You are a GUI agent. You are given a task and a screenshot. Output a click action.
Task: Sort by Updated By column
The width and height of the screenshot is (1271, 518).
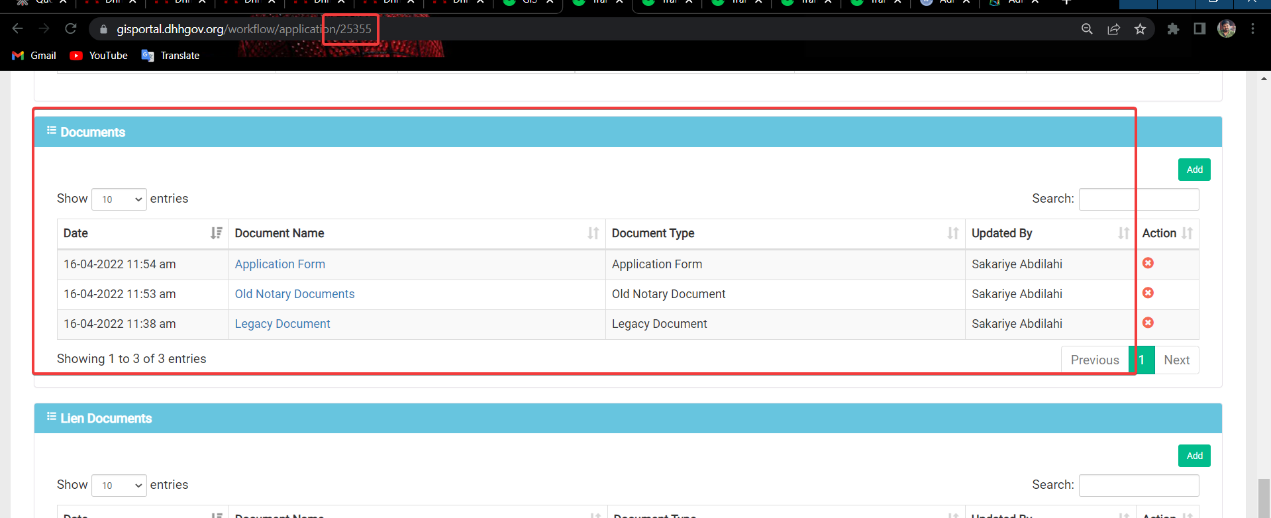pyautogui.click(x=1050, y=233)
